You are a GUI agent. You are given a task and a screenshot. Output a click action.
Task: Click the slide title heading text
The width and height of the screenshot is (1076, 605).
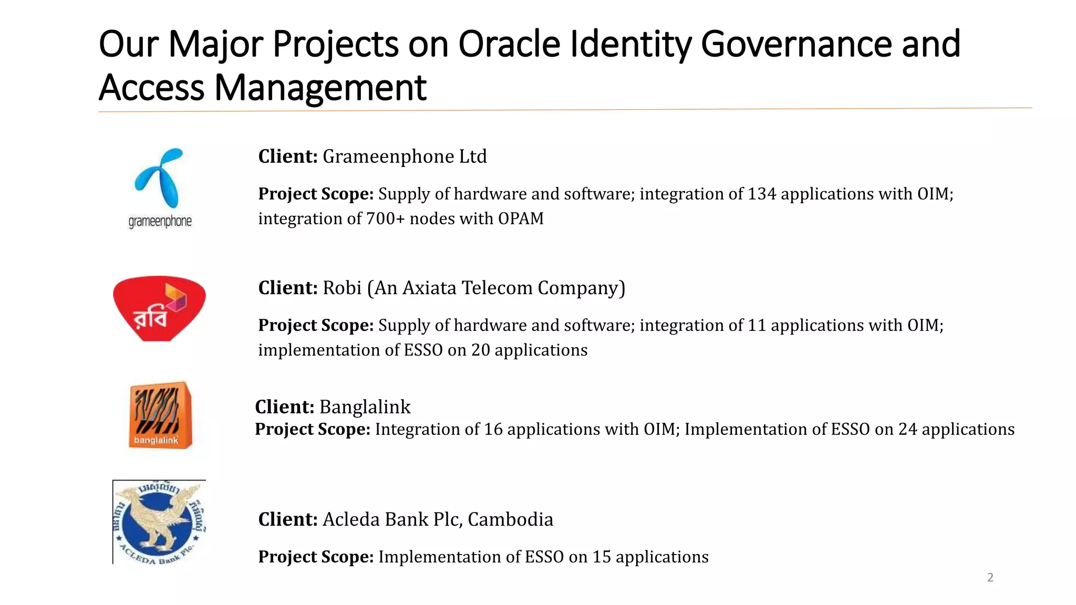(529, 44)
